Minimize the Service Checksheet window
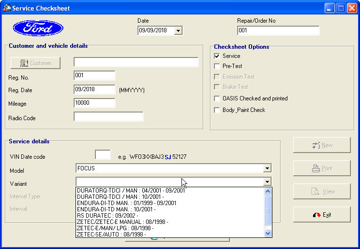Image resolution: width=360 pixels, height=249 pixels. pyautogui.click(x=330, y=8)
